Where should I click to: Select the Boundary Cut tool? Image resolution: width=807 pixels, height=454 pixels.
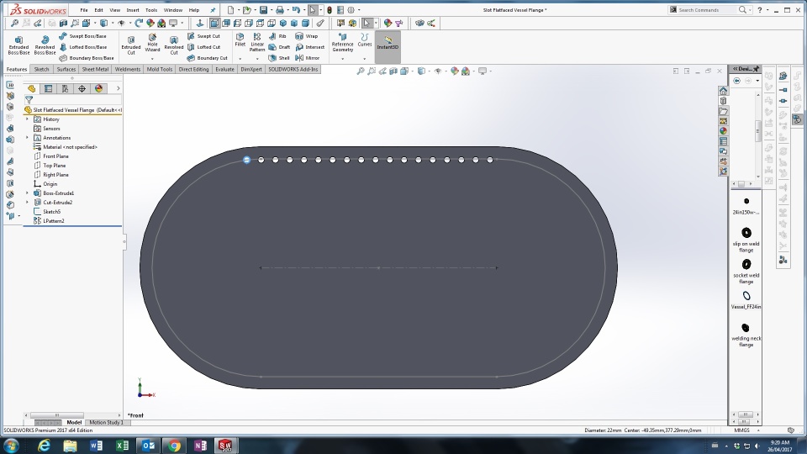coord(207,58)
